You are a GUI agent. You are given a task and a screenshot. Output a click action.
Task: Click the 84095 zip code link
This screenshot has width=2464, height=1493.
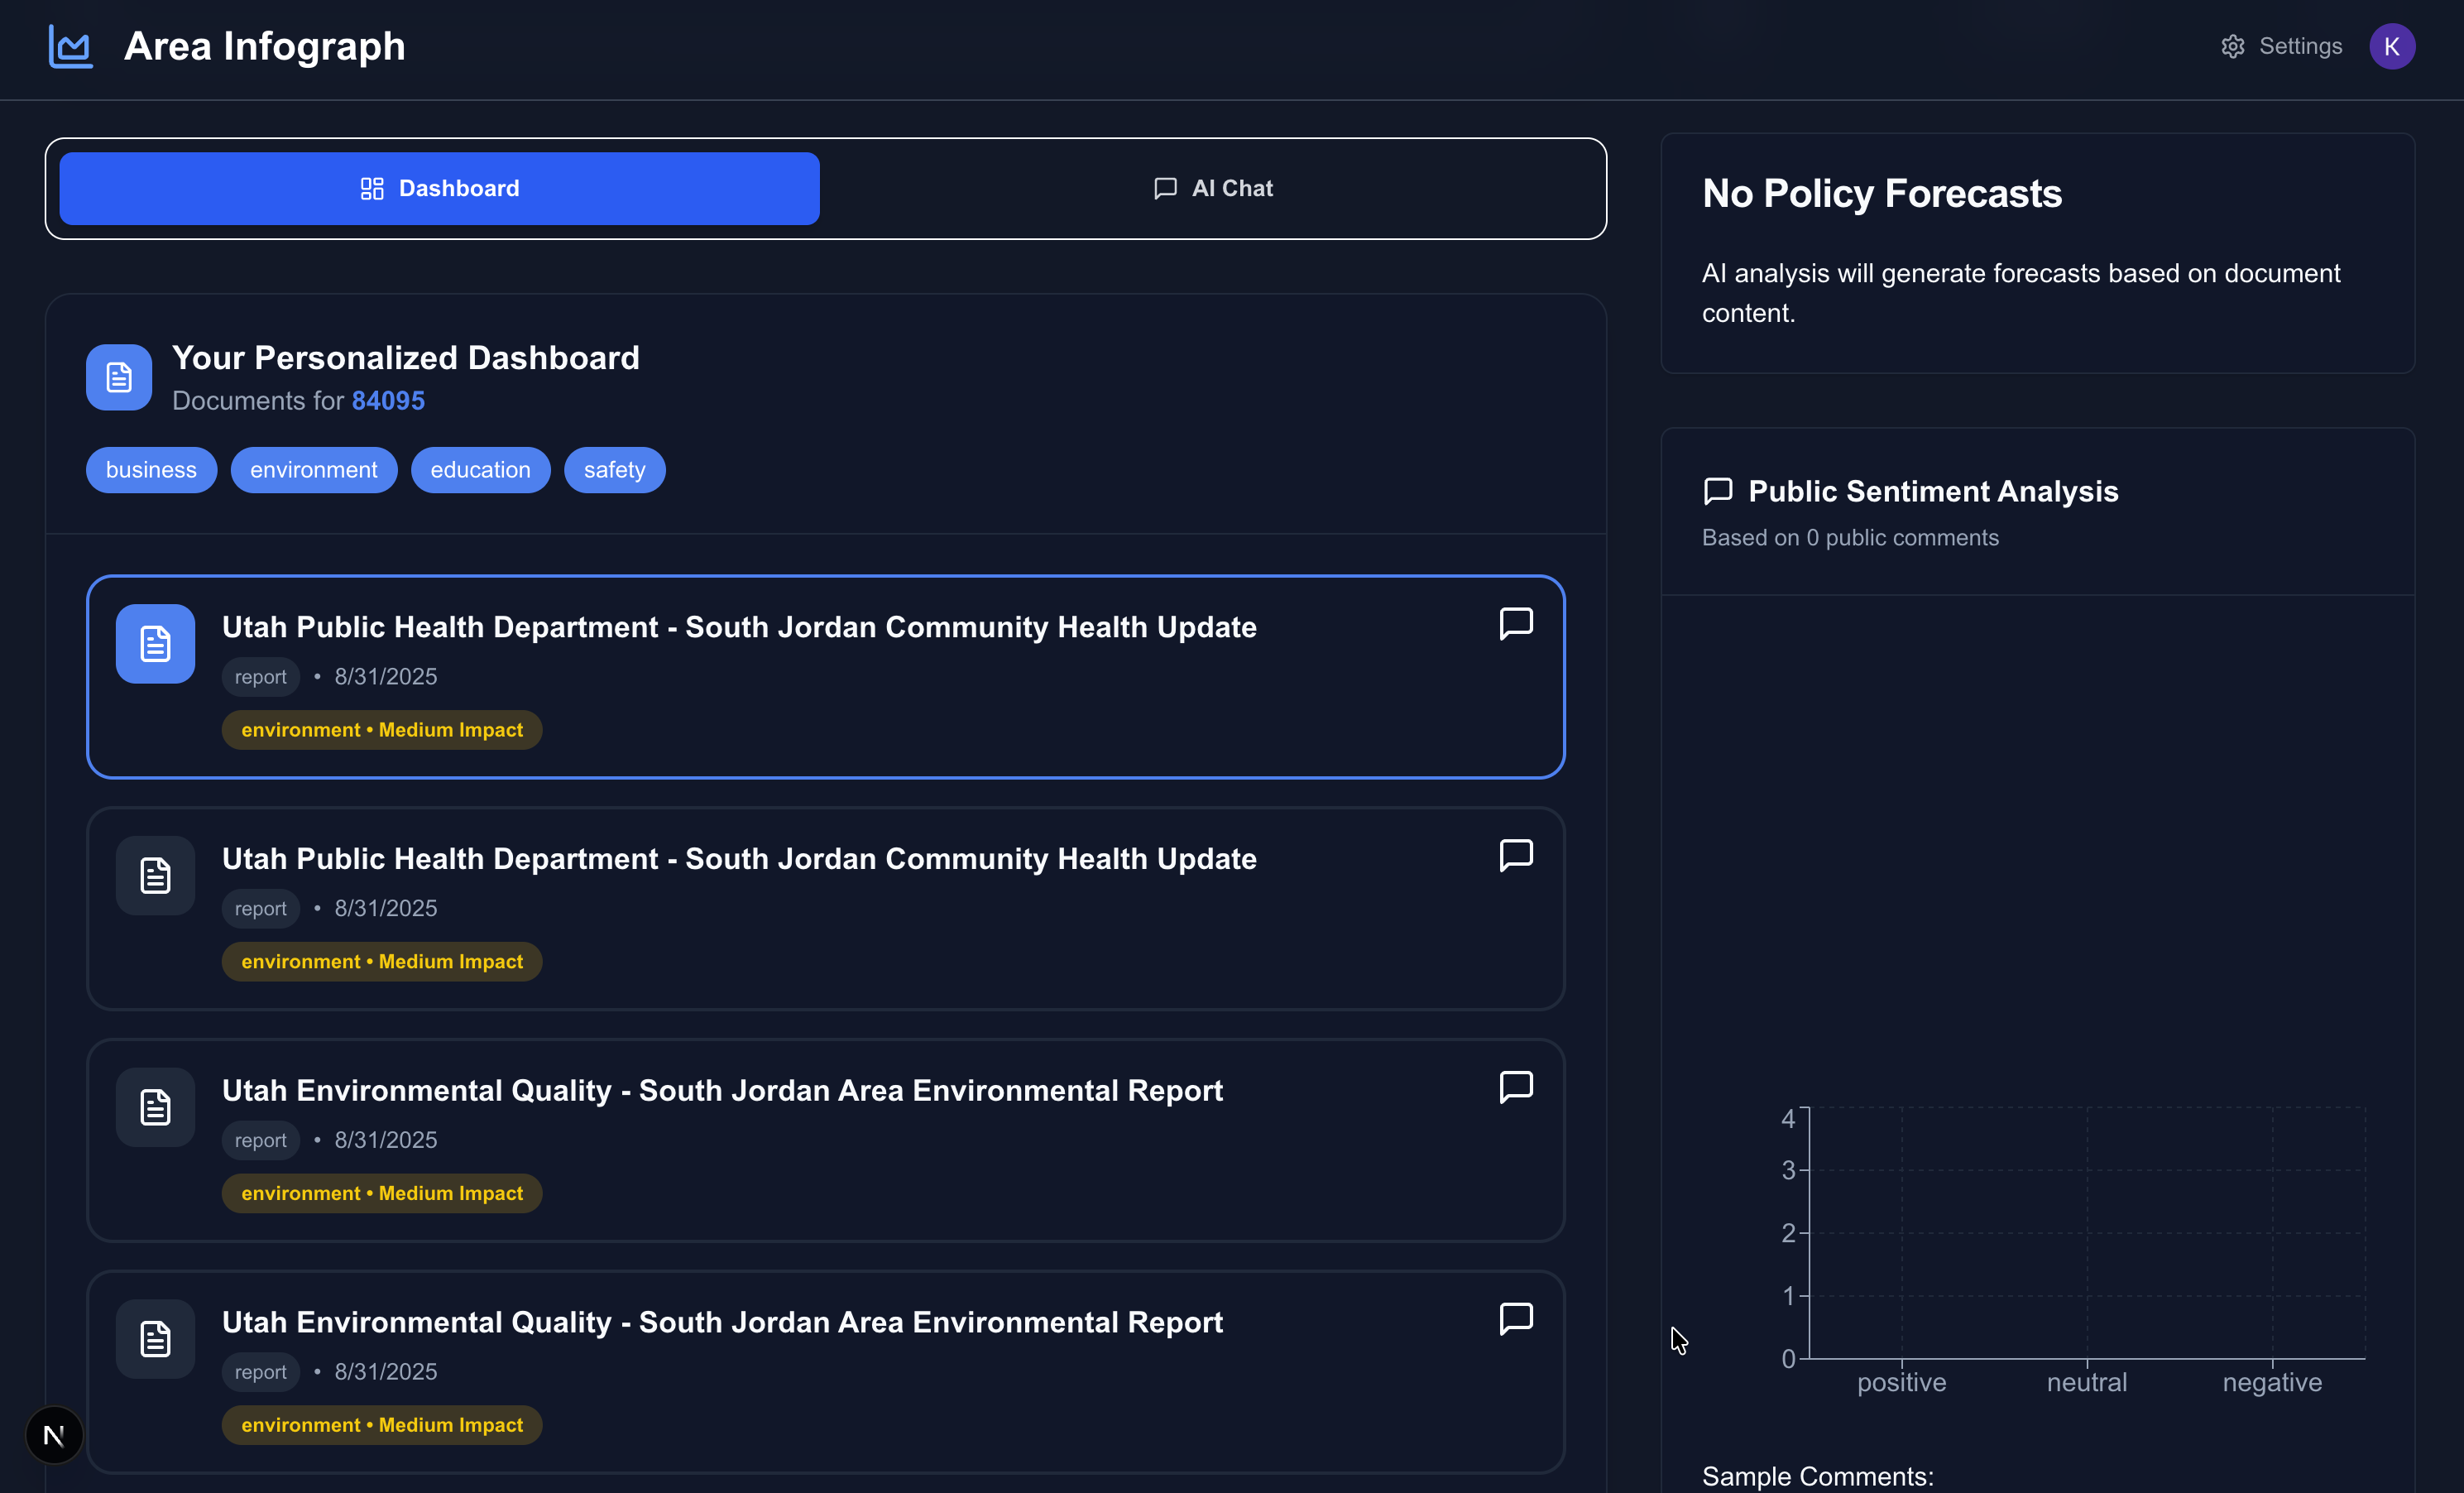(388, 401)
